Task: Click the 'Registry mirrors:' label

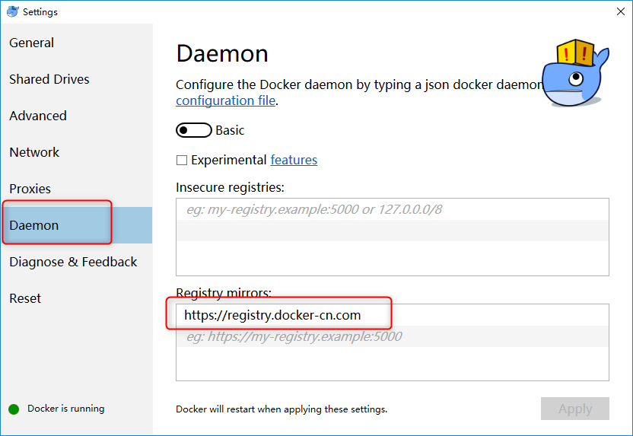Action: tap(224, 292)
